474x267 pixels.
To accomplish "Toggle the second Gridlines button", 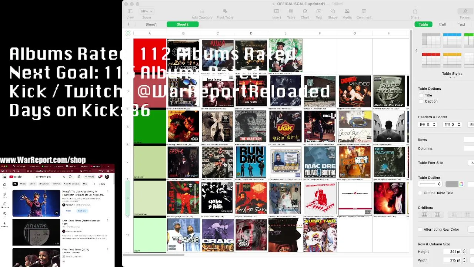I will coord(437,215).
